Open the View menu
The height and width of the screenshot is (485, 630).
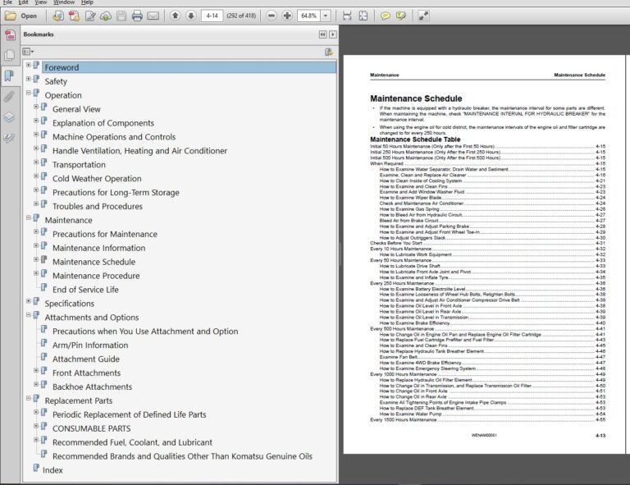pyautogui.click(x=40, y=2)
